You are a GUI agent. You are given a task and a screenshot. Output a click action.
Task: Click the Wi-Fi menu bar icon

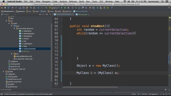coord(125,1)
